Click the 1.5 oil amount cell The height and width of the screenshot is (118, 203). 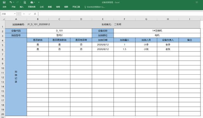(x=125, y=49)
